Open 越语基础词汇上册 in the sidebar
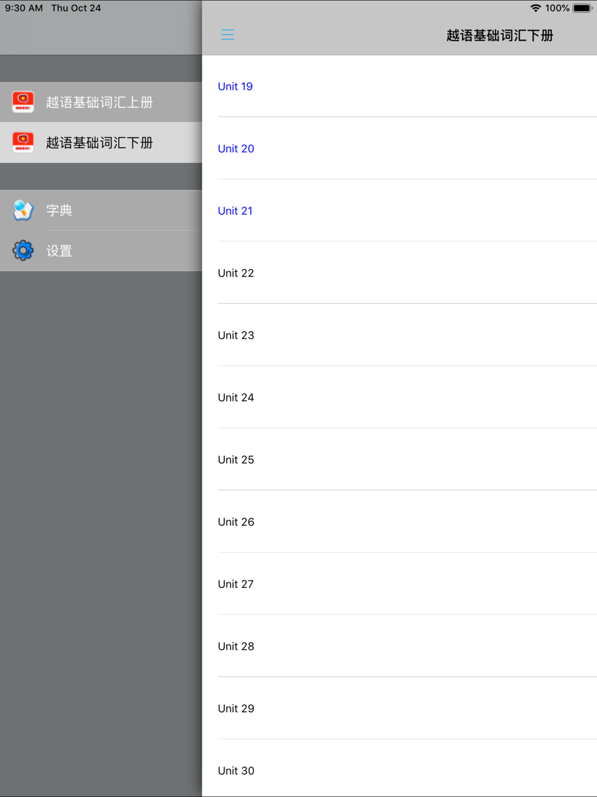597x797 pixels. click(x=101, y=102)
